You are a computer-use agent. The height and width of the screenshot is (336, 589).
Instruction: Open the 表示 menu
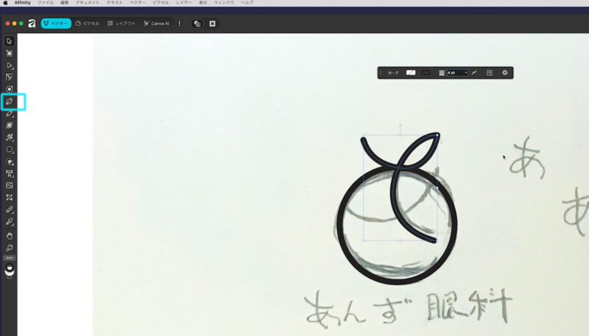click(203, 3)
